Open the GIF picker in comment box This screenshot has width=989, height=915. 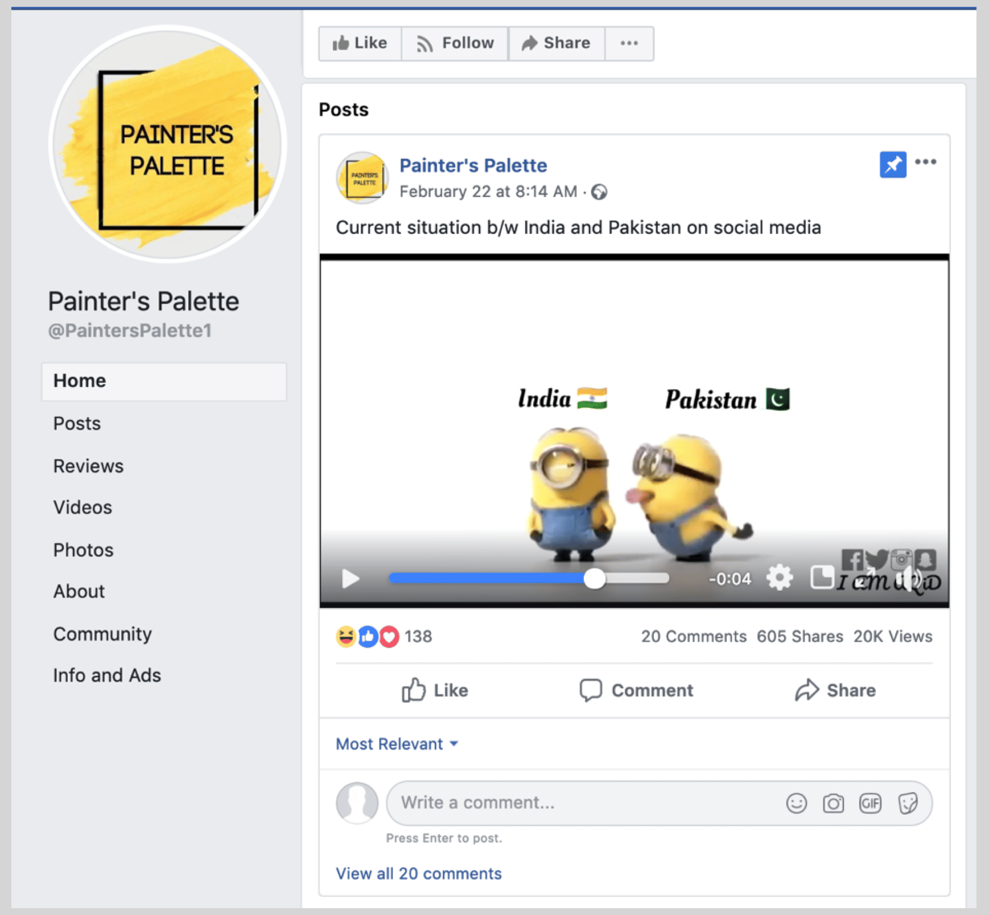coord(870,803)
